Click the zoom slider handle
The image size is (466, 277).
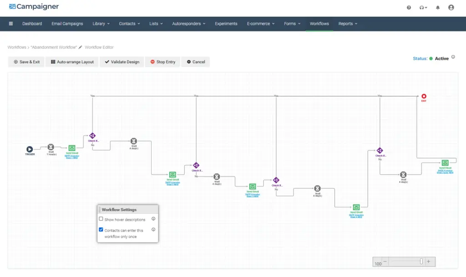[421, 262]
